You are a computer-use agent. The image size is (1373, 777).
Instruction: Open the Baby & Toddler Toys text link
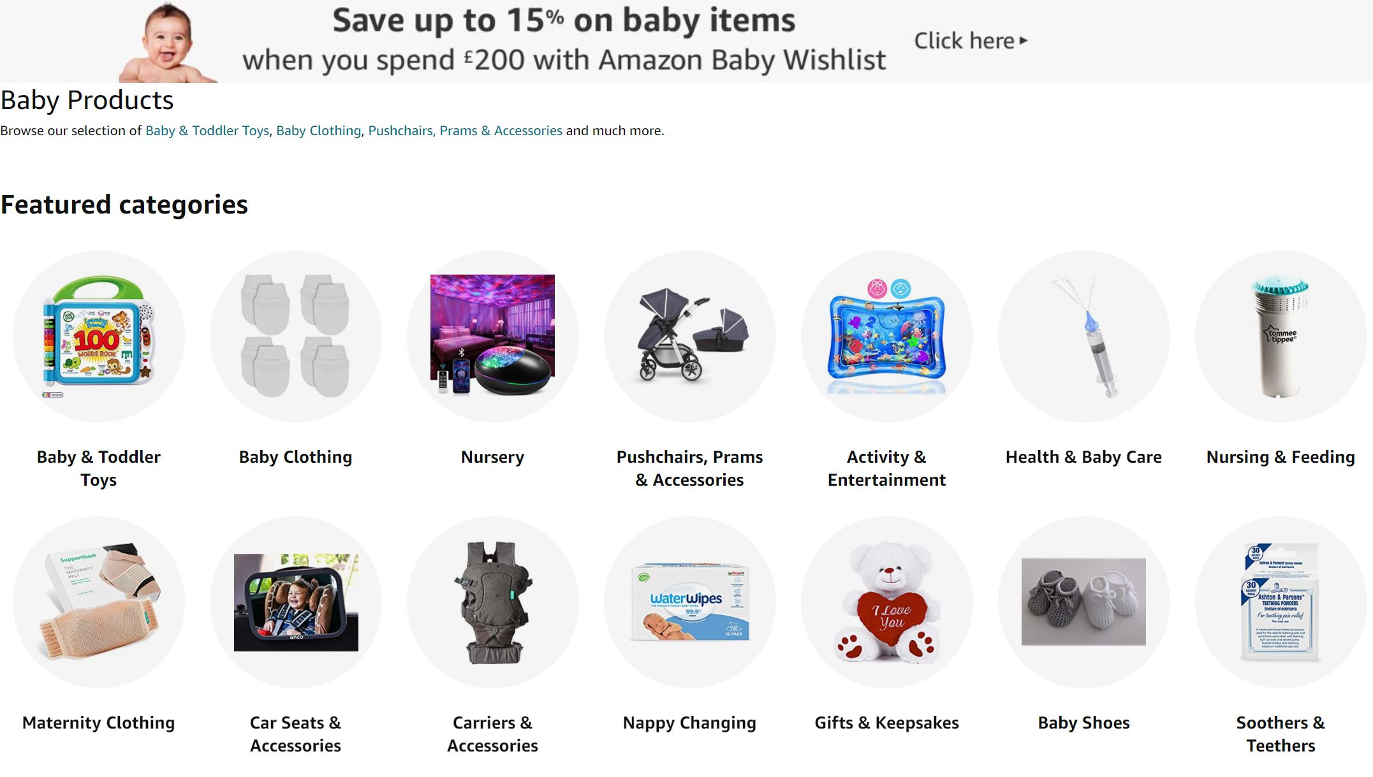207,131
